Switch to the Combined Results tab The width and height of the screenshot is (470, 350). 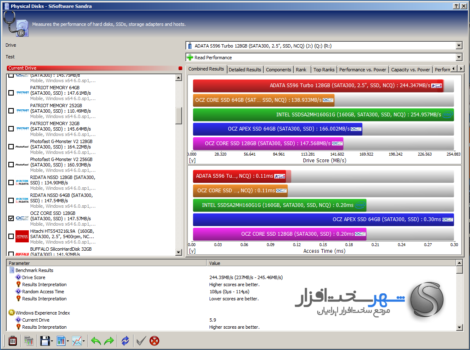tap(206, 69)
